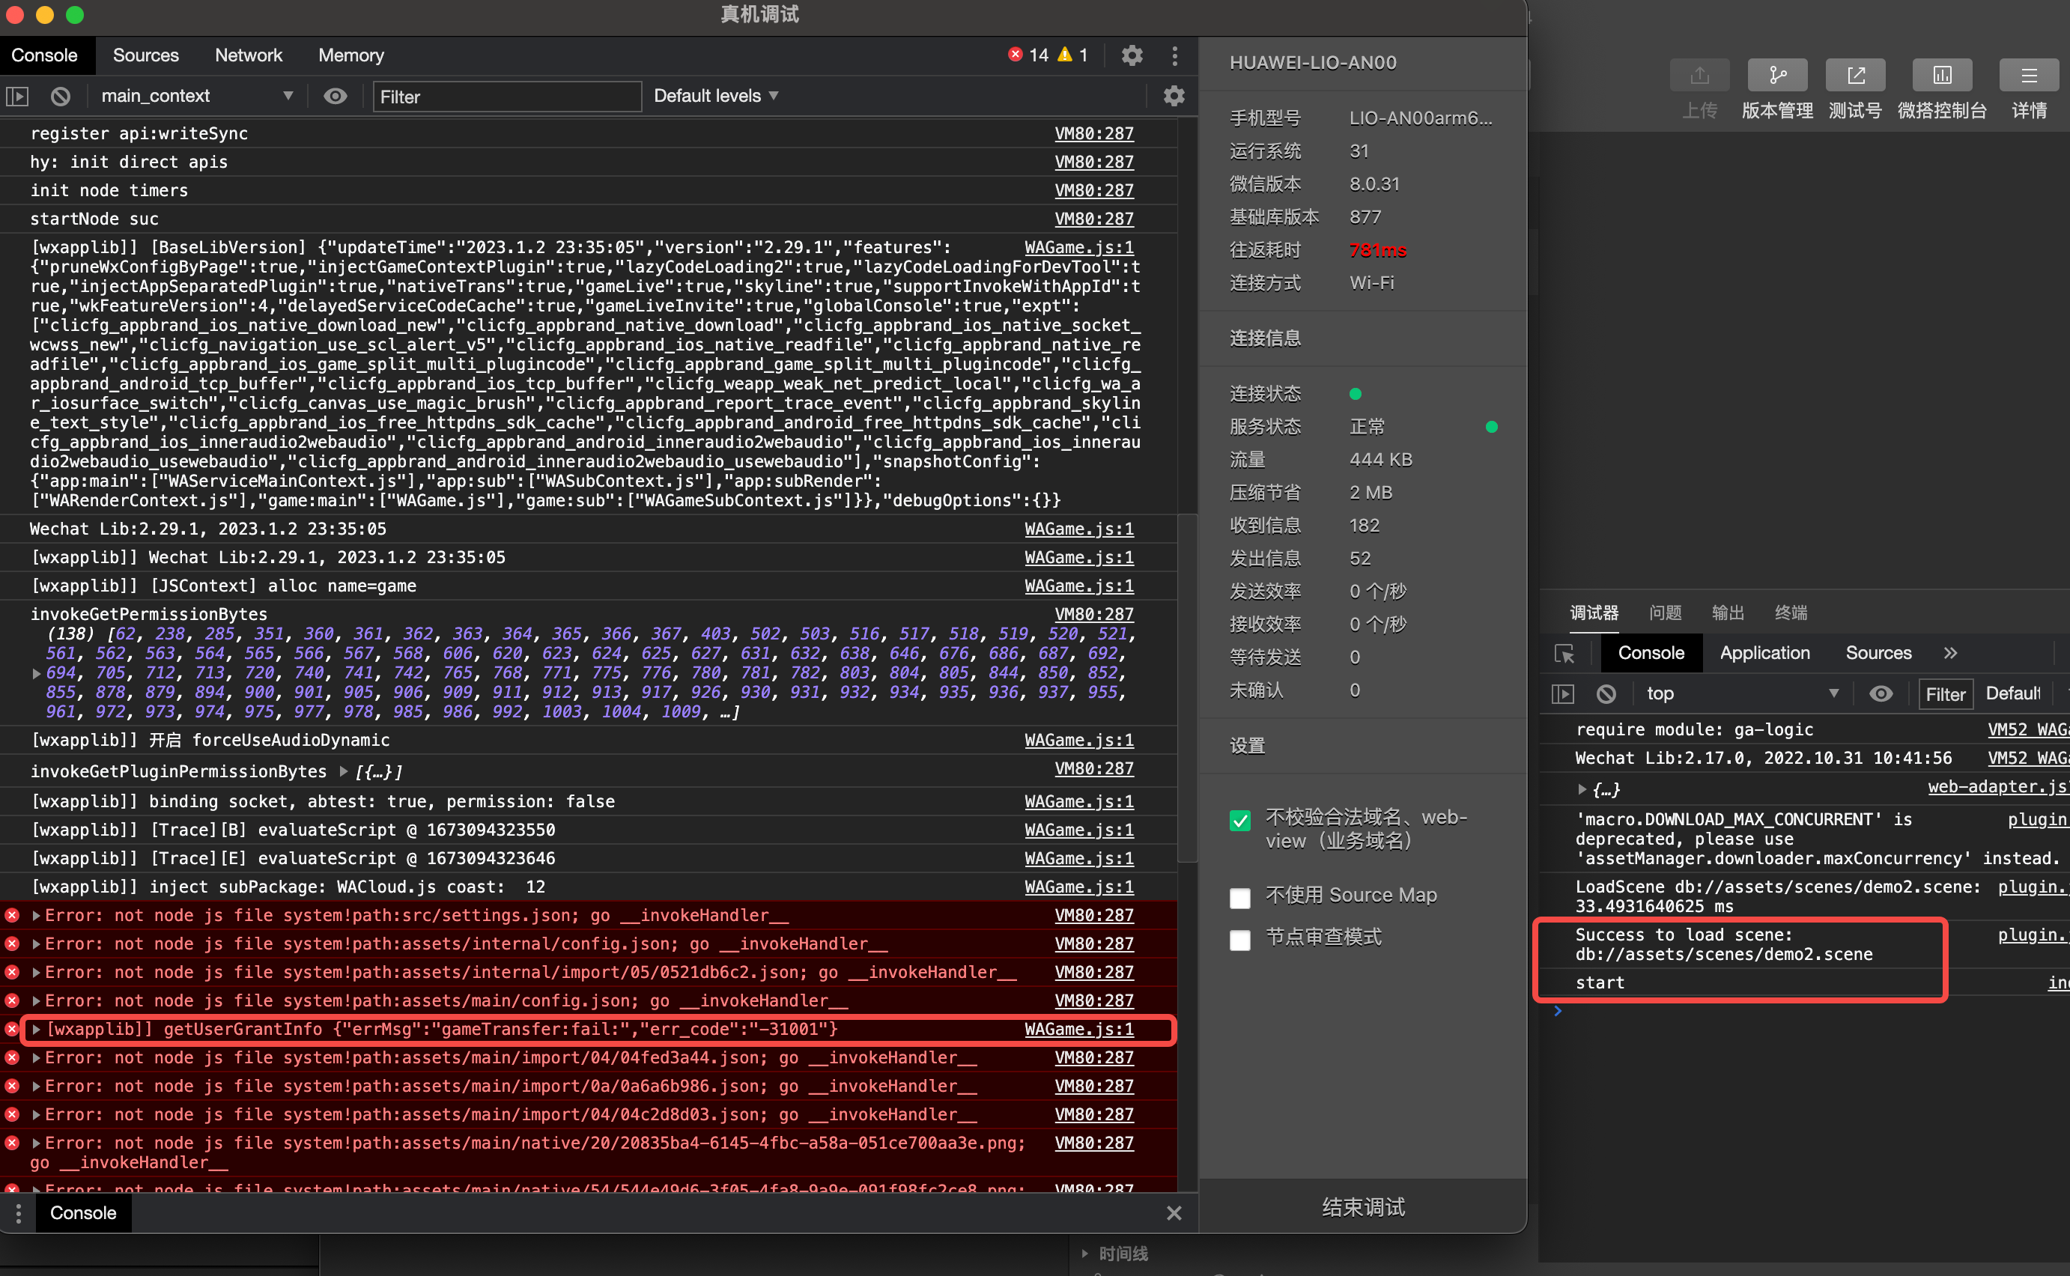This screenshot has width=2070, height=1276.
Task: Click the clear console icon in left panel
Action: 60,96
